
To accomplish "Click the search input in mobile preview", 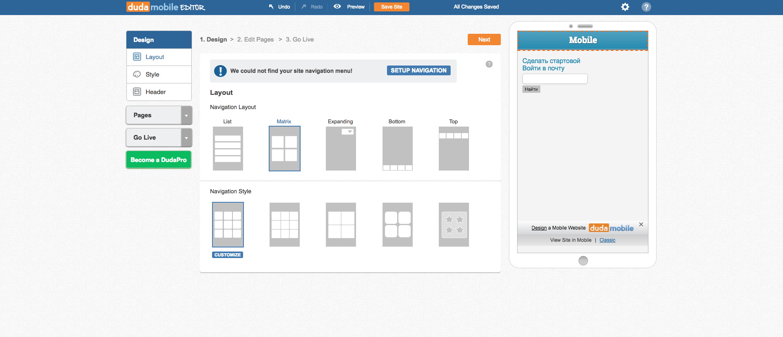I will pos(555,79).
